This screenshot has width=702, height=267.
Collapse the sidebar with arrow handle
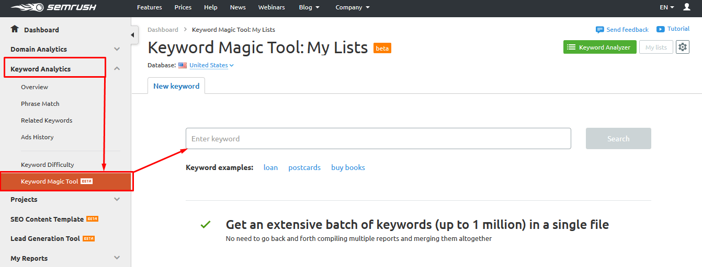click(x=132, y=35)
